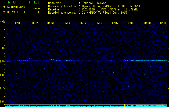Click the R820T2(RTL-SDR) receiver description

(x=110, y=9)
